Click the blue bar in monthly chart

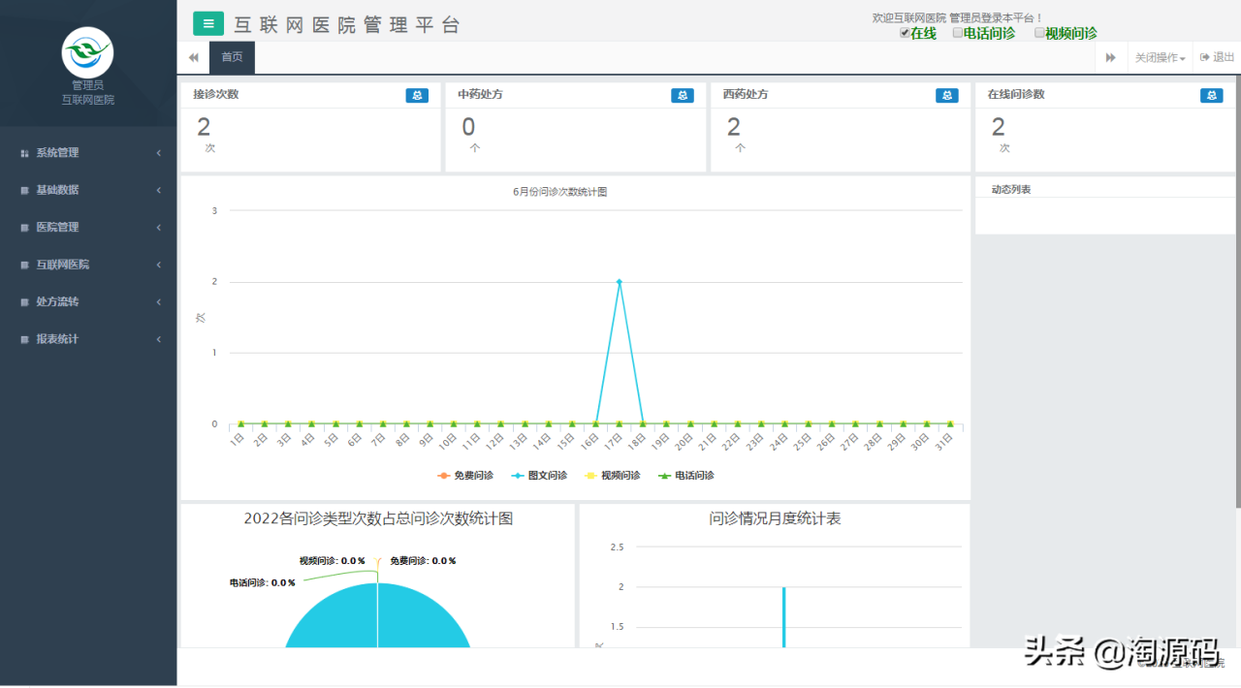[x=783, y=617]
